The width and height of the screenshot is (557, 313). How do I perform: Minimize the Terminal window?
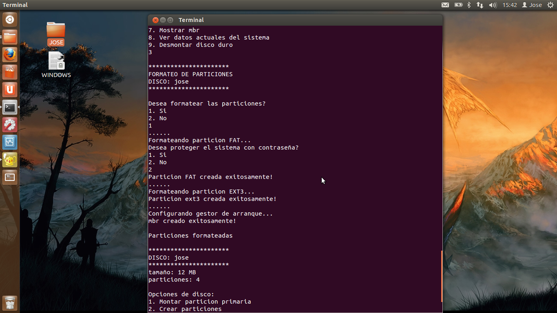163,20
